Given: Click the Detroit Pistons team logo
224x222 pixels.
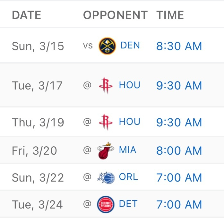Looking at the screenshot, I should click(106, 204).
